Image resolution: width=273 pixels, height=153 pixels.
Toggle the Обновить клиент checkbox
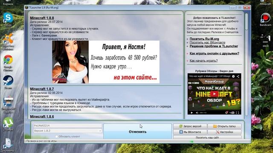coord(56,136)
